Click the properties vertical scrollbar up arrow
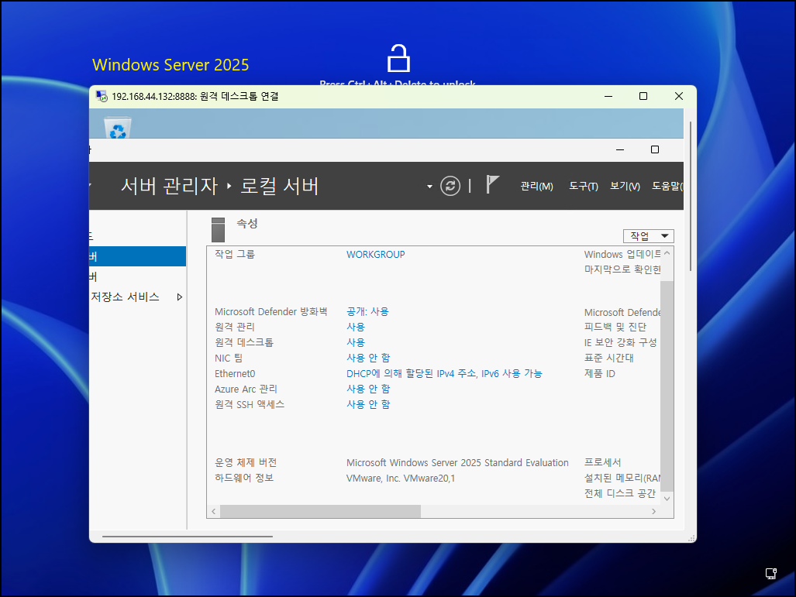The image size is (796, 597). pos(667,252)
